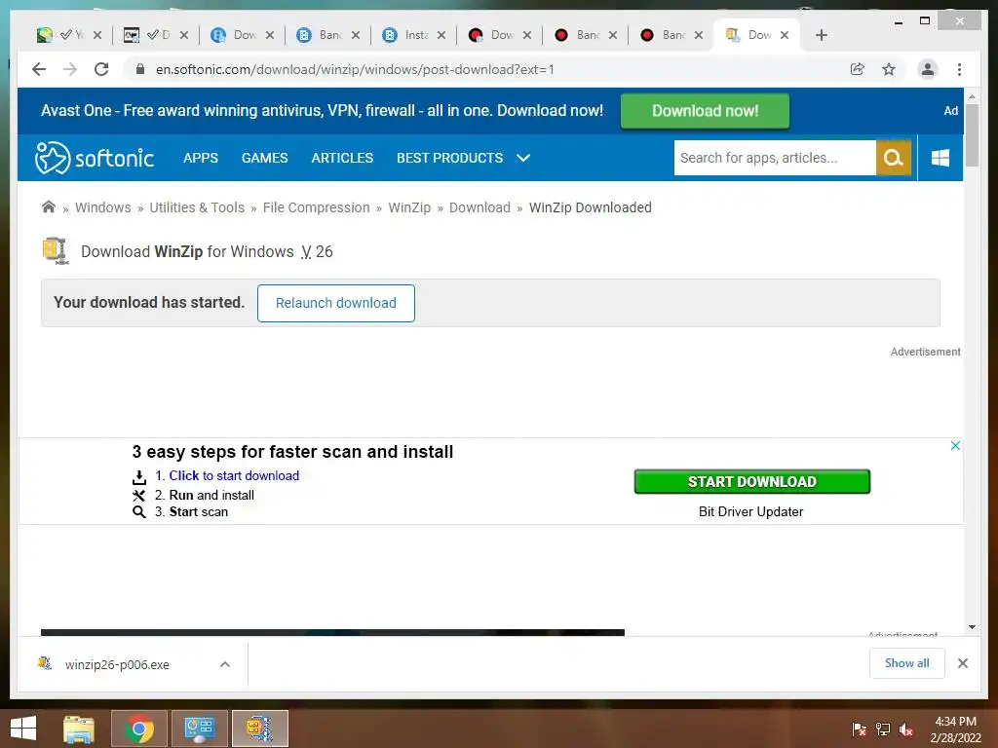Click Chrome icon in taskbar
Image resolution: width=998 pixels, height=748 pixels.
pyautogui.click(x=139, y=729)
